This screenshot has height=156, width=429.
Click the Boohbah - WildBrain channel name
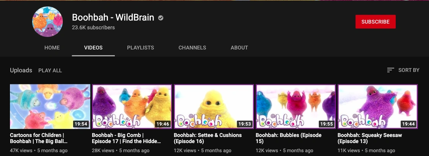tap(113, 18)
